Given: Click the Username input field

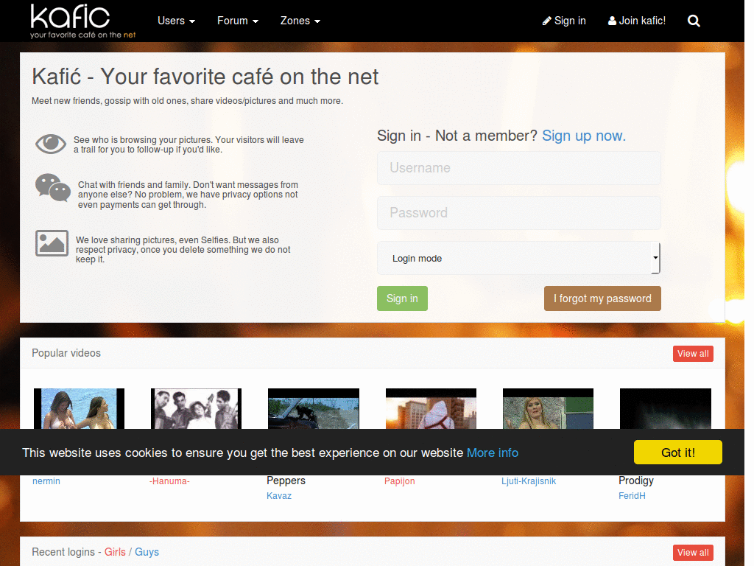Looking at the screenshot, I should click(518, 168).
